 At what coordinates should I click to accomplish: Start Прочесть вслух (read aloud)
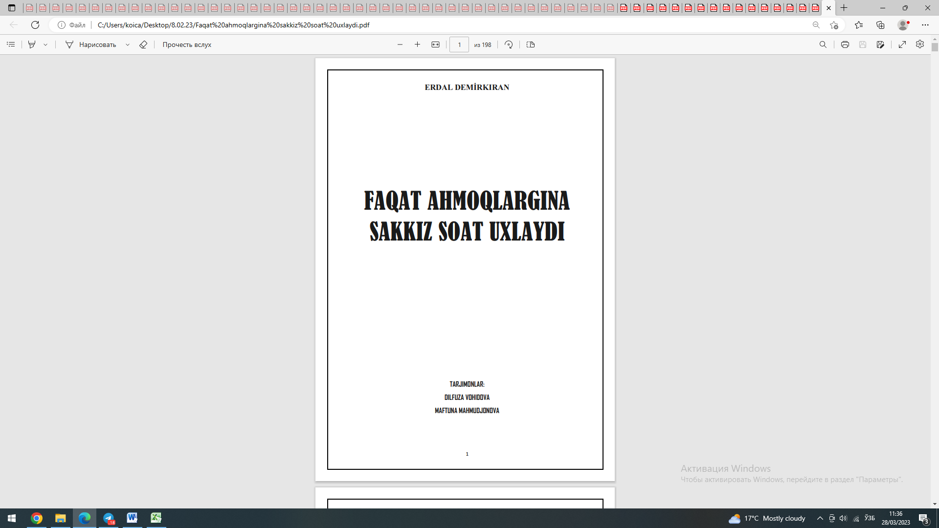(186, 44)
